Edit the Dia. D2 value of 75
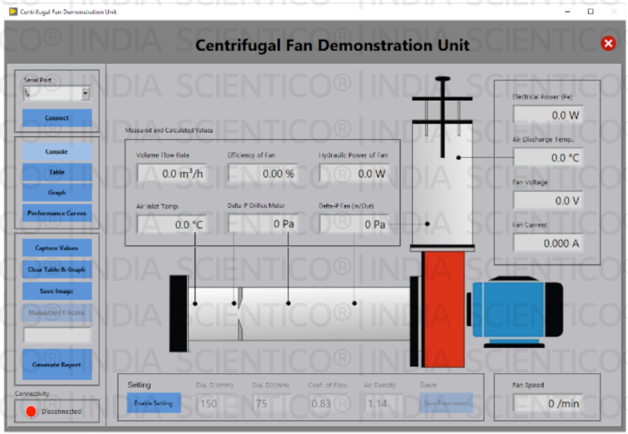 [x=272, y=403]
